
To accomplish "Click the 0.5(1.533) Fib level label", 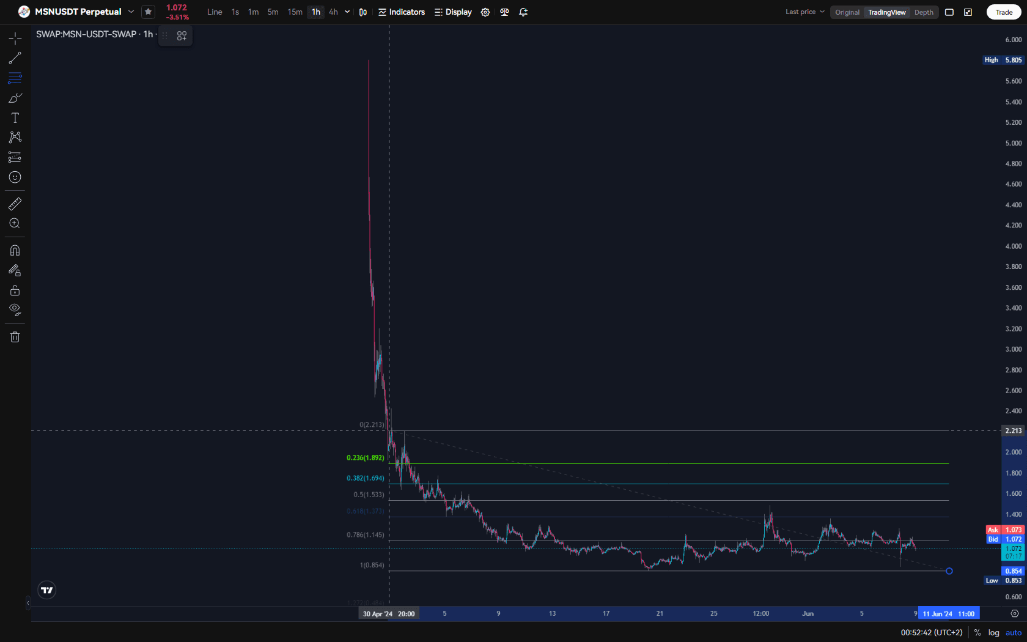I will pyautogui.click(x=369, y=495).
